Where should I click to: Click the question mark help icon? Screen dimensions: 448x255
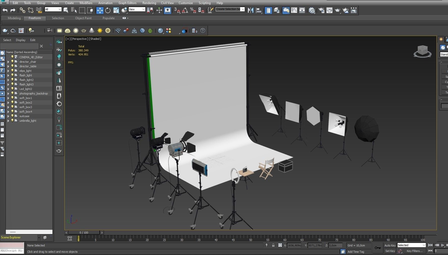coord(203,30)
